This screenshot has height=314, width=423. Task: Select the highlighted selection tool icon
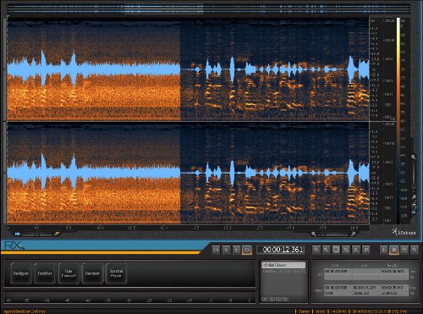[x=394, y=250]
